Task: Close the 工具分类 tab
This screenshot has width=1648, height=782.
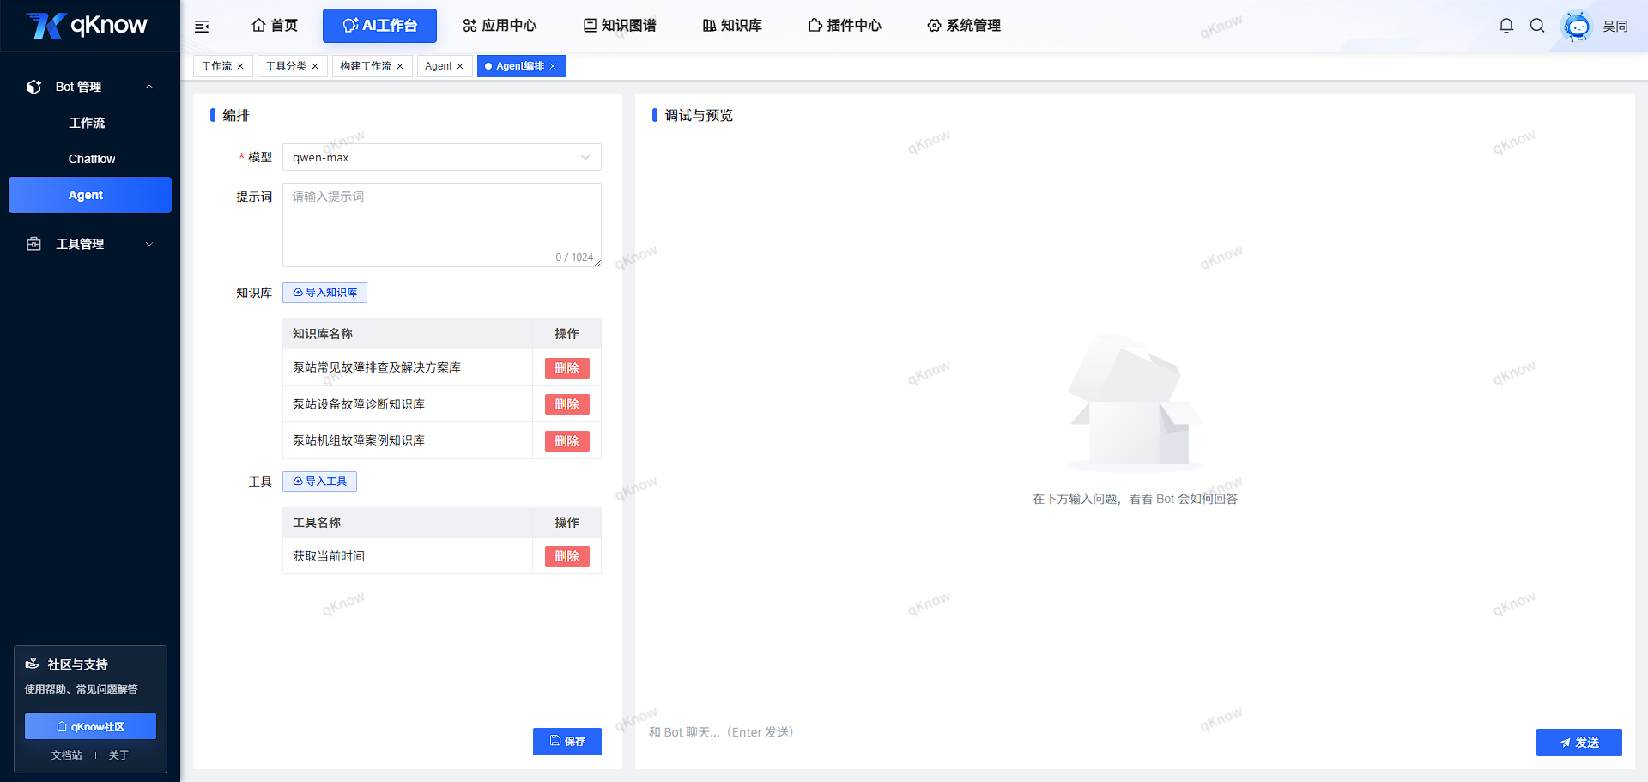Action: 315,66
